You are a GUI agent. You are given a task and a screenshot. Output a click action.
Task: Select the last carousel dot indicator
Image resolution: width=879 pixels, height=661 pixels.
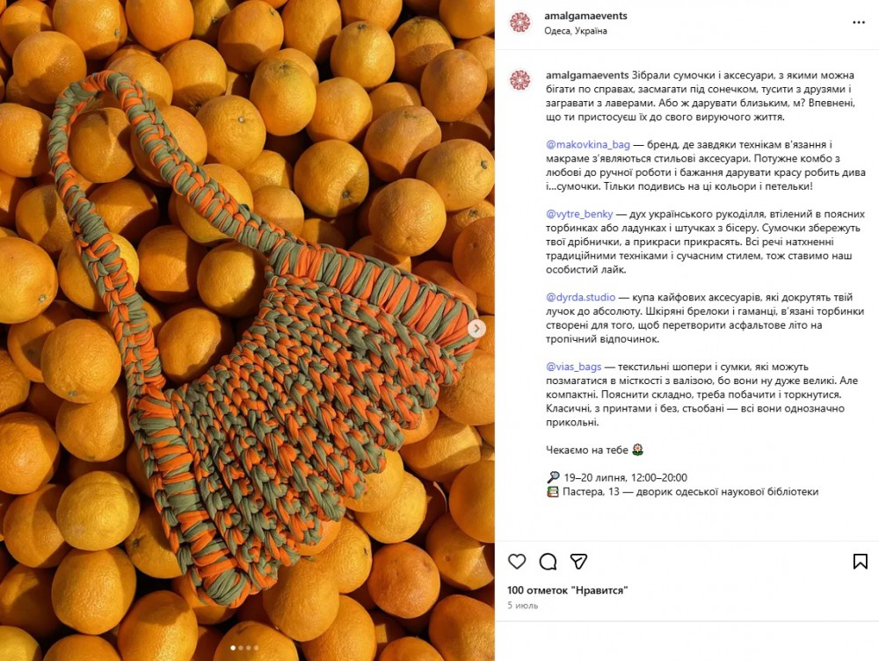(256, 648)
